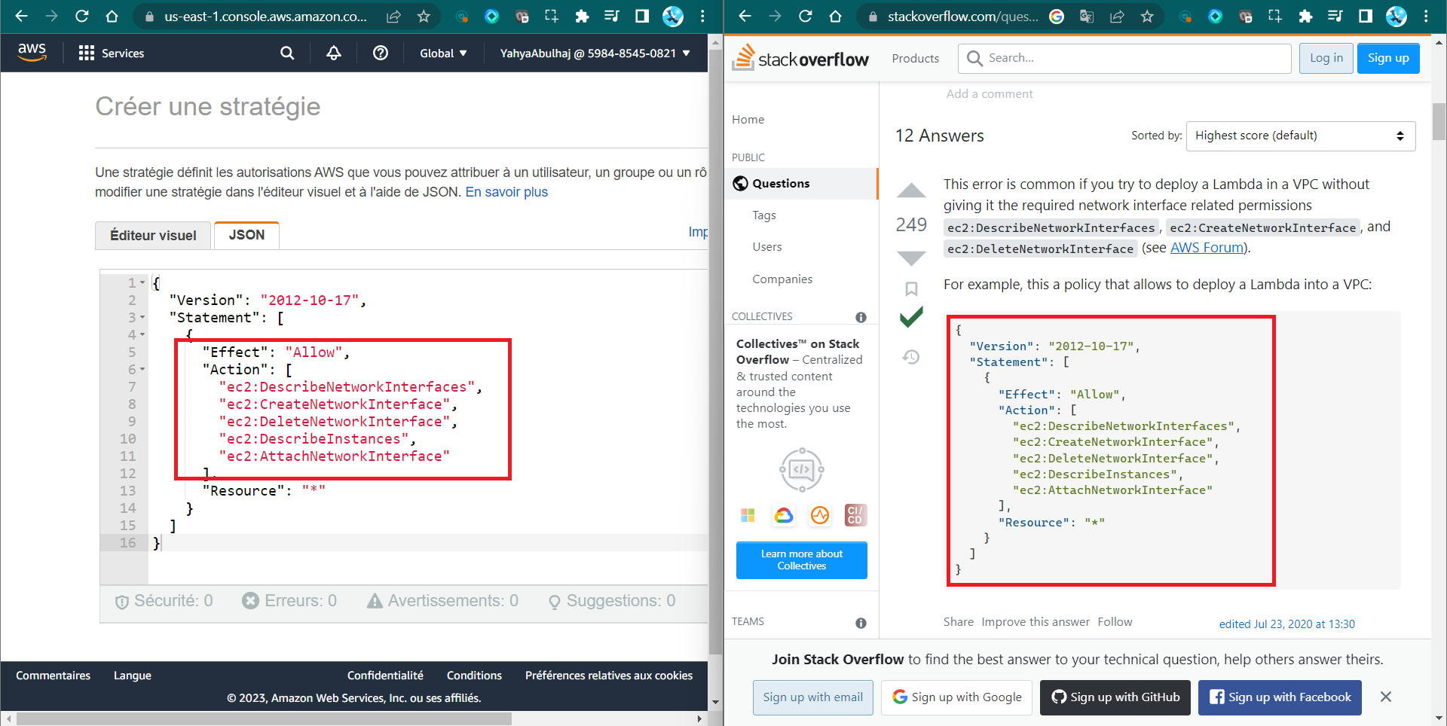Click AWS page horizontal scrollbar
The height and width of the screenshot is (726, 1447).
coord(264,718)
